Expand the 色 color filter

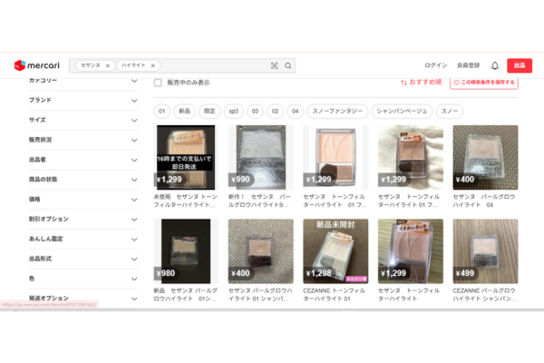point(133,278)
